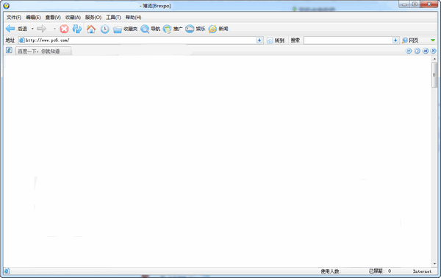Open the green triangle search options dropdown
Screen dimensions: 441x278
pyautogui.click(x=433, y=40)
